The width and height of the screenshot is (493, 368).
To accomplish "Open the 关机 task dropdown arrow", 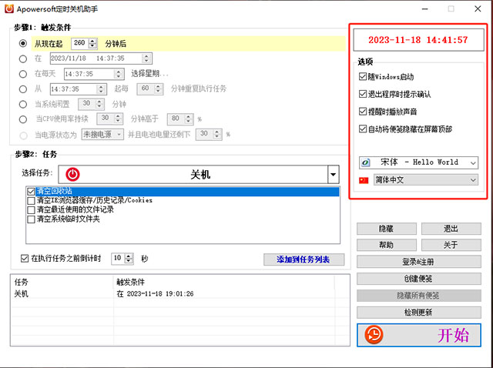I will pyautogui.click(x=333, y=175).
